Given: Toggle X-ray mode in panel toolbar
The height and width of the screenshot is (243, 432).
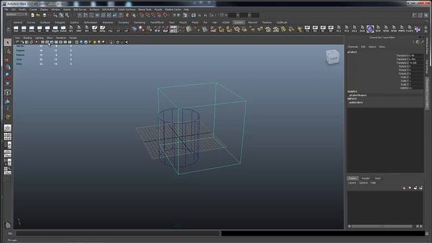Looking at the screenshot, I should [x=117, y=42].
